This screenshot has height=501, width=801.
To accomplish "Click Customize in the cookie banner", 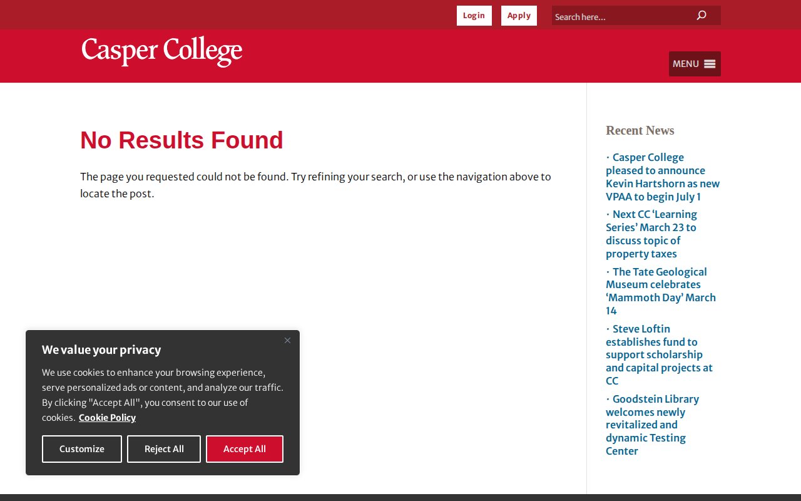I will [82, 449].
